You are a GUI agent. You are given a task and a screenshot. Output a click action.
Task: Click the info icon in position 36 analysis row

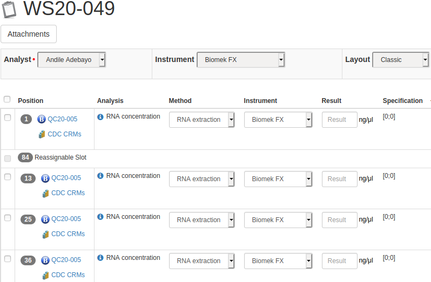[x=100, y=258]
